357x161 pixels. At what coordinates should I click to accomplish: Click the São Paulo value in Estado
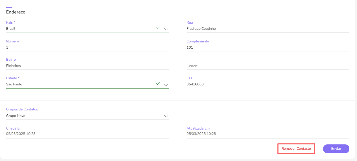click(x=14, y=84)
